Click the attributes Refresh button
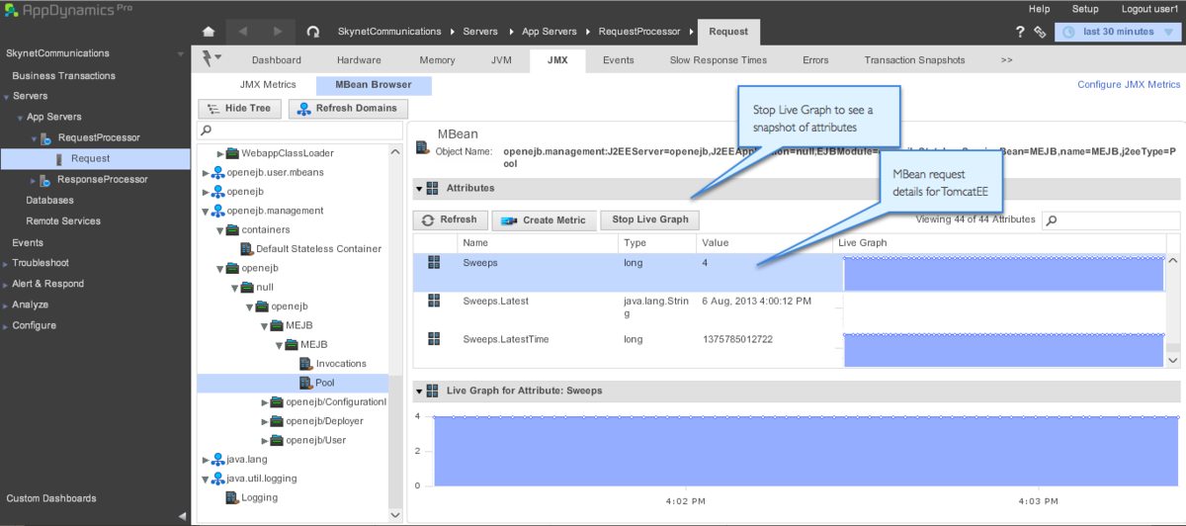Image resolution: width=1186 pixels, height=526 pixels. coord(449,220)
